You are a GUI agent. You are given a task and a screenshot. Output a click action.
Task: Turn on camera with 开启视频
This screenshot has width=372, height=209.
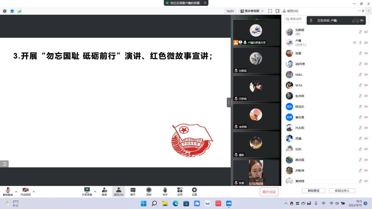tap(25, 190)
